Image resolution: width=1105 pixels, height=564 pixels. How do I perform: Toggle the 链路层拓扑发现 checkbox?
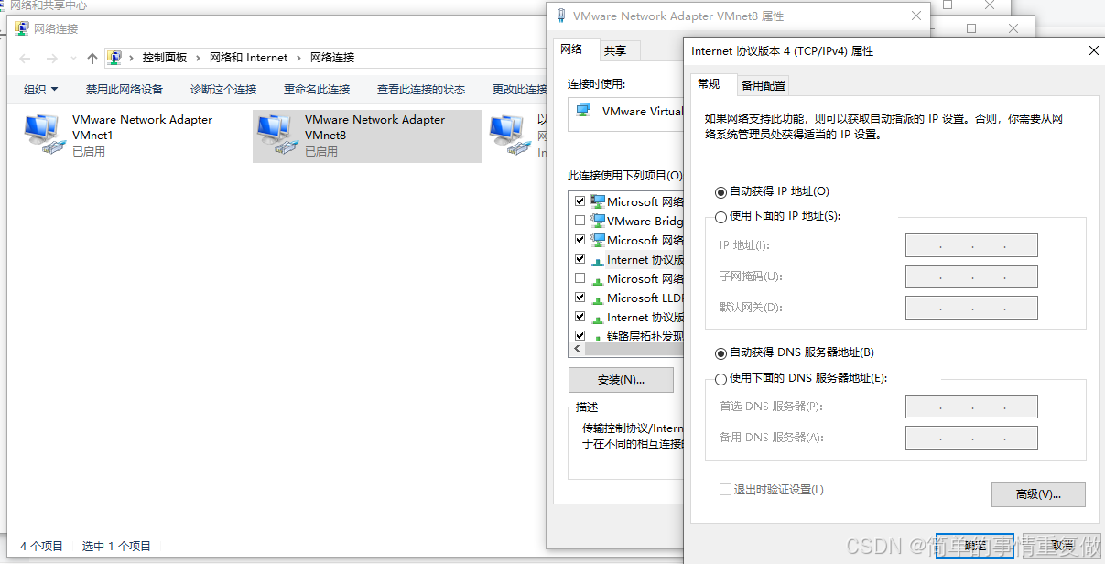click(x=580, y=336)
